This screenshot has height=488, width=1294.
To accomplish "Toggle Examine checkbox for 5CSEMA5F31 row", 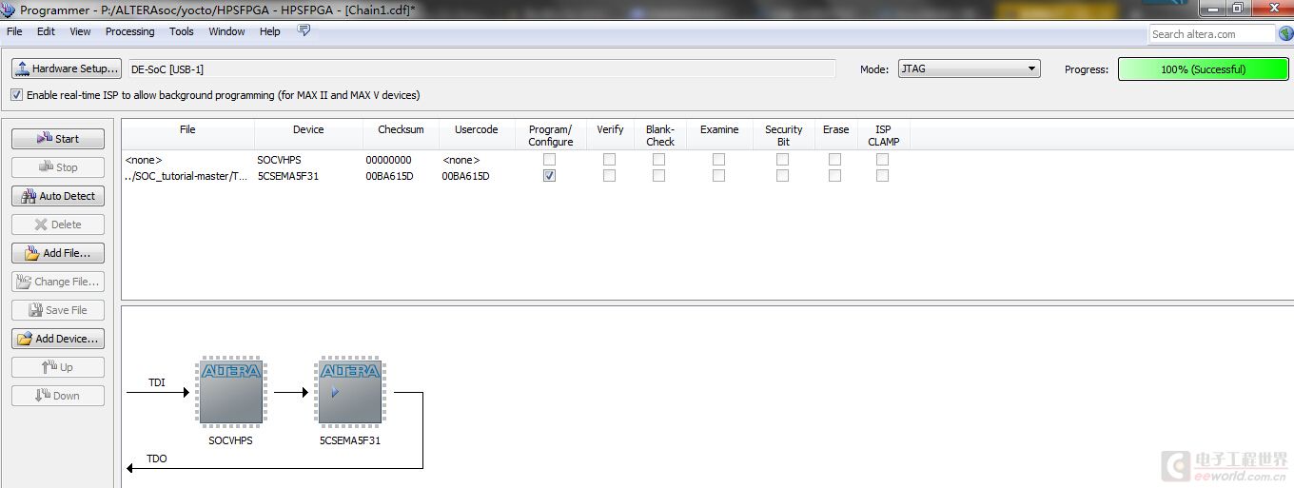I will pyautogui.click(x=718, y=176).
